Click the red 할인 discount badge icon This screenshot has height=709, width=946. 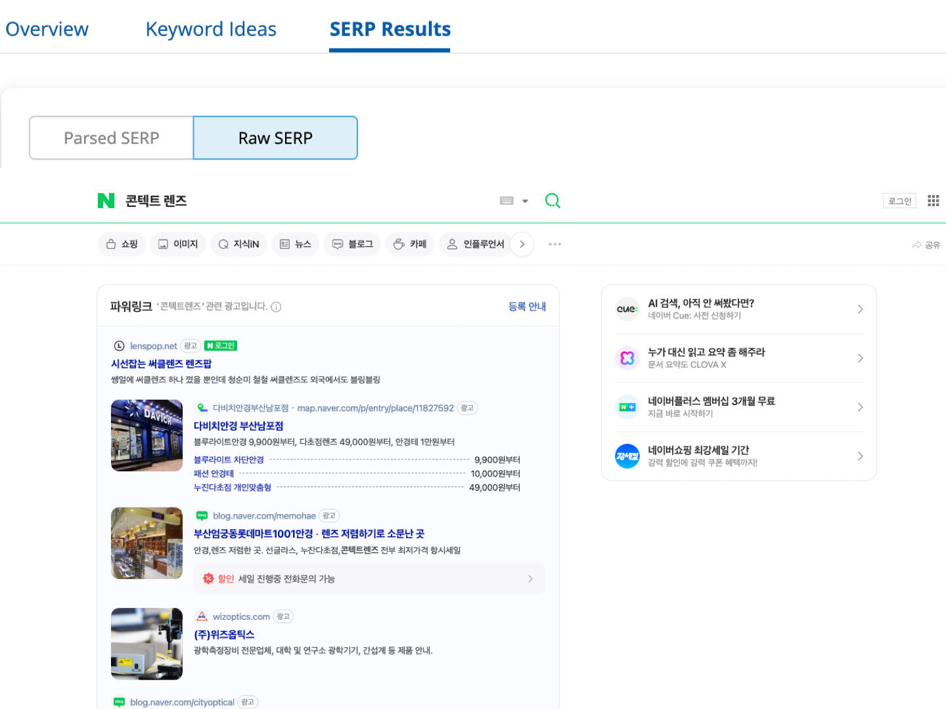pos(208,578)
